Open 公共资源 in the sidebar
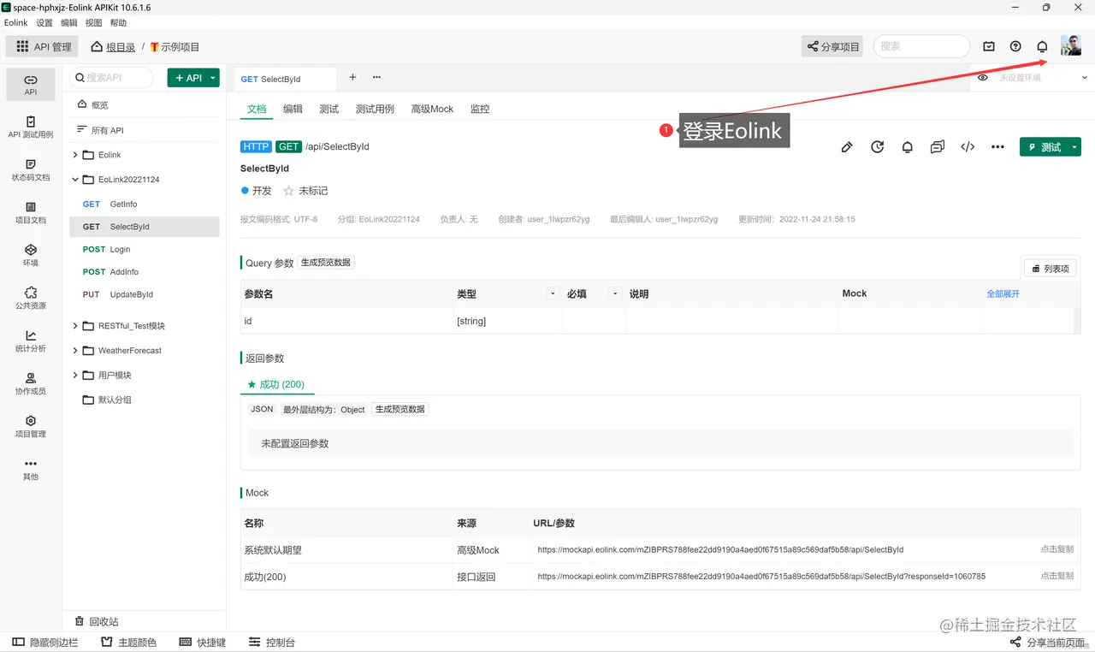This screenshot has height=652, width=1095. click(31, 298)
